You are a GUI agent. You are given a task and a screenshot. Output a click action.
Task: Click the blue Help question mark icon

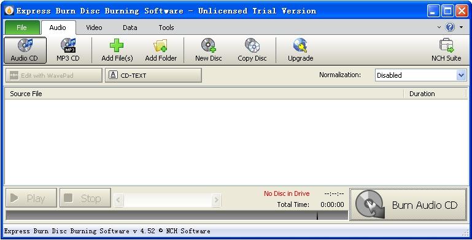tap(450, 28)
